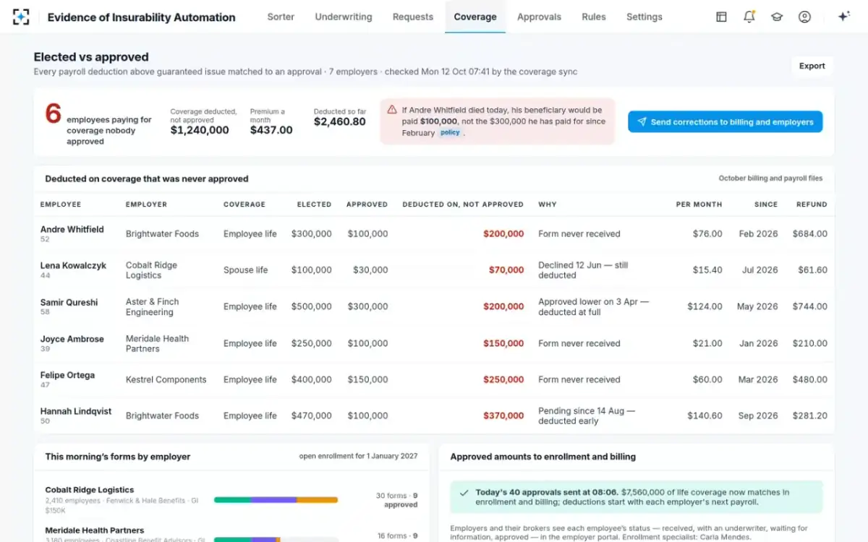Switch to the Underwriting tab
This screenshot has width=868, height=542.
(x=344, y=17)
